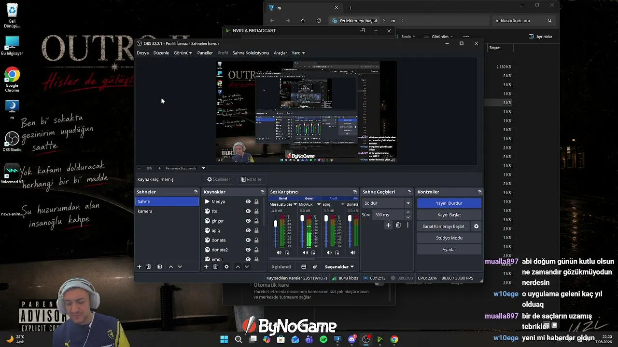Image resolution: width=618 pixels, height=347 pixels.
Task: Add a scene transition with the plus icon
Action: tap(388, 225)
